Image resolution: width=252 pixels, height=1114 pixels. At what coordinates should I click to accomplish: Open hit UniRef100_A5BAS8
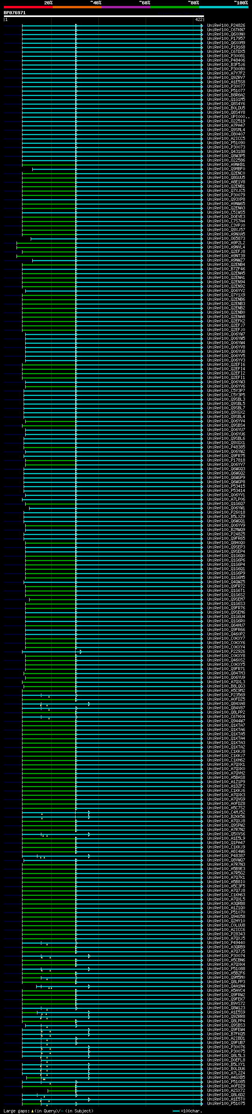(226, 777)
